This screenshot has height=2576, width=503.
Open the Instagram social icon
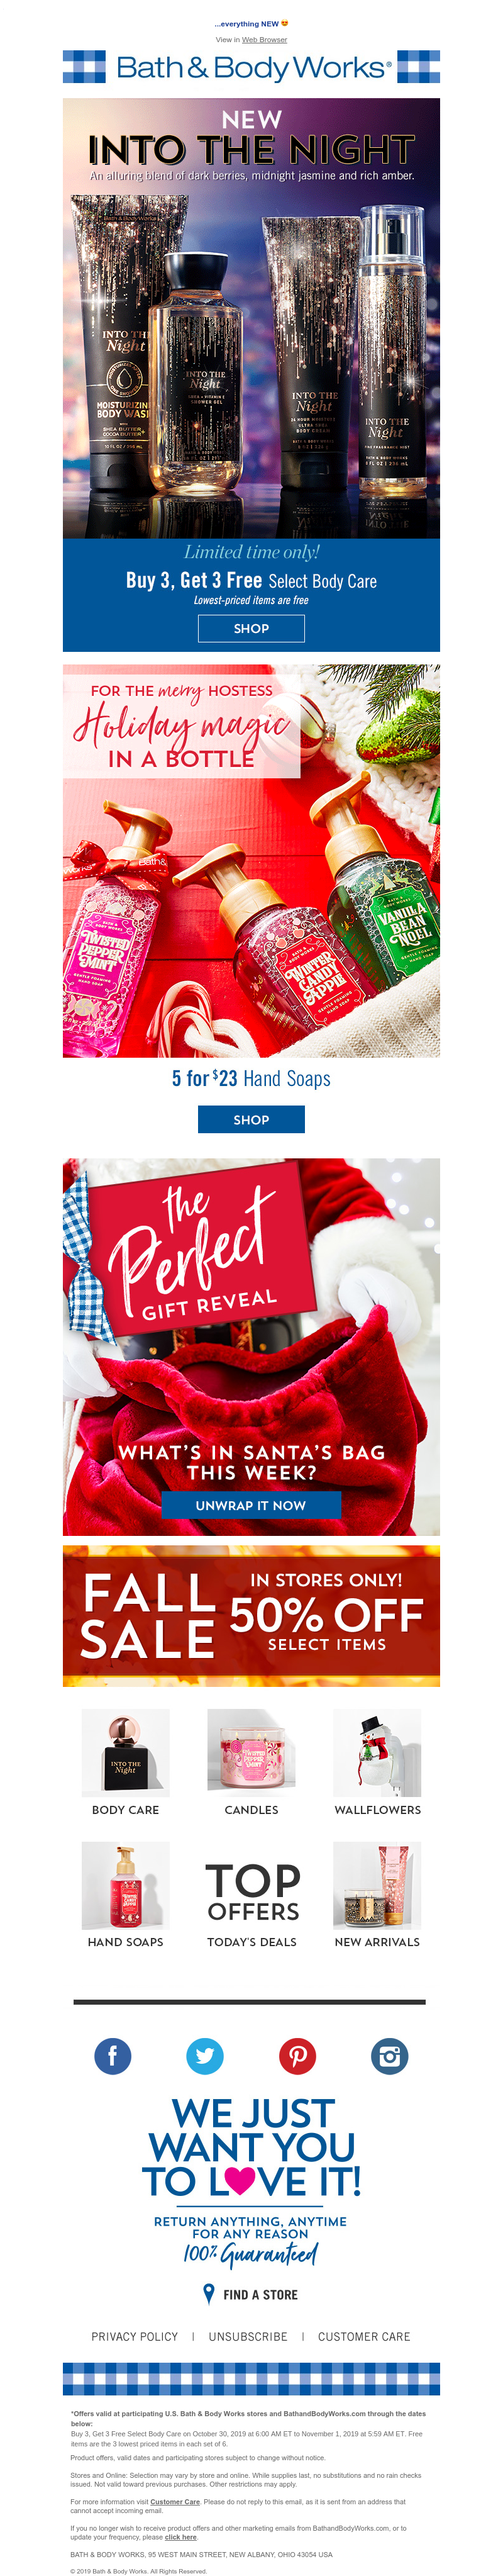[390, 2056]
